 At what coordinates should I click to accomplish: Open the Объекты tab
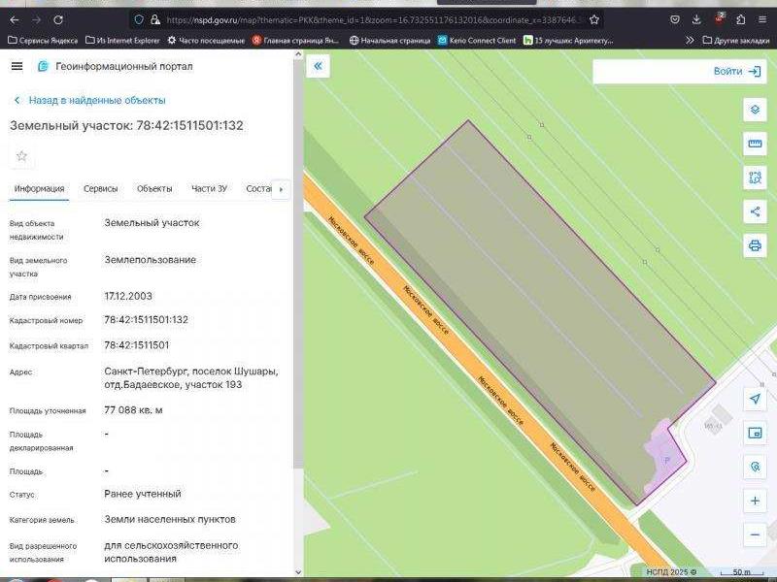(154, 188)
